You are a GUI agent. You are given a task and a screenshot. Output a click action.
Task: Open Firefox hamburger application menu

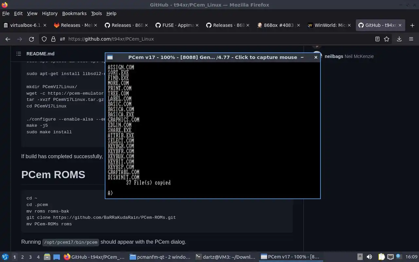tap(411, 39)
